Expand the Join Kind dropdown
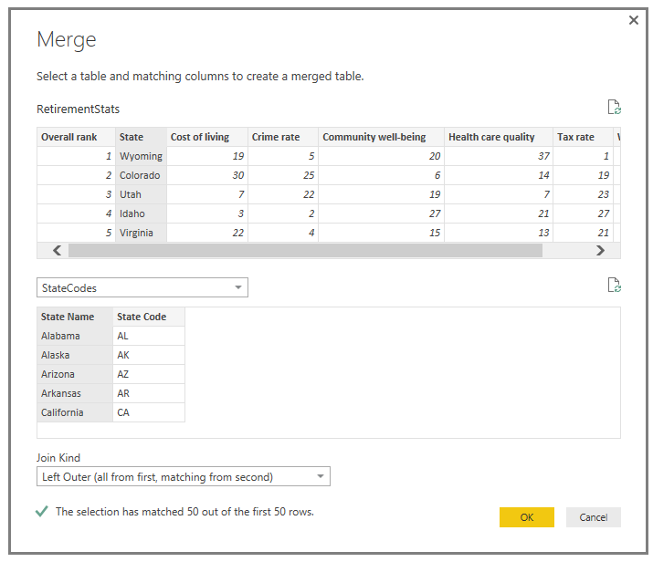Viewport: 653px width, 562px height. click(x=184, y=476)
